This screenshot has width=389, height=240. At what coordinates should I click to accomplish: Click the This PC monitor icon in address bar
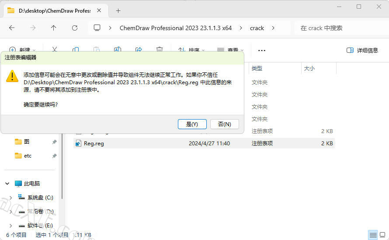coord(97,28)
